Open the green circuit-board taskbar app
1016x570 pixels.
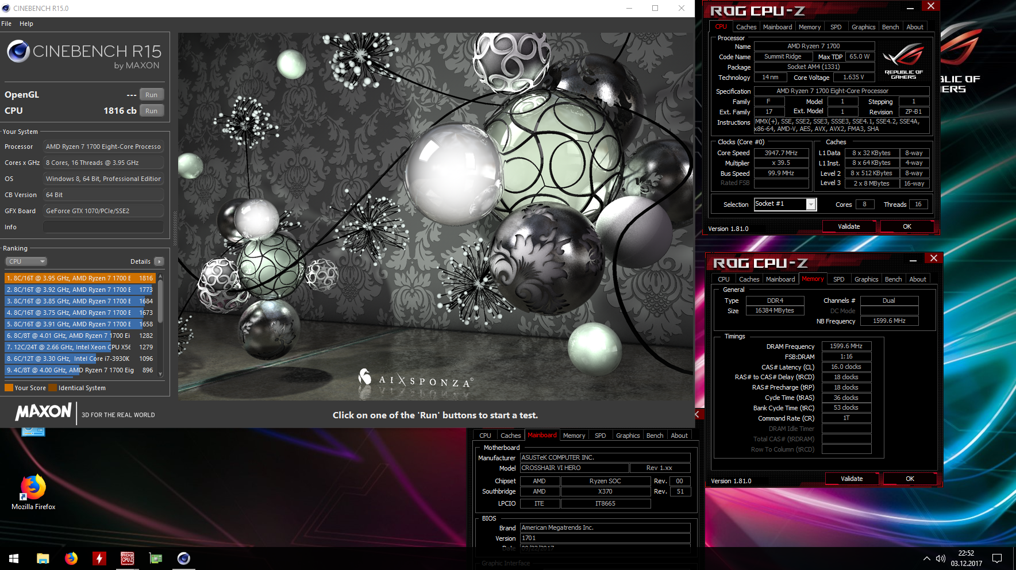[x=156, y=559]
